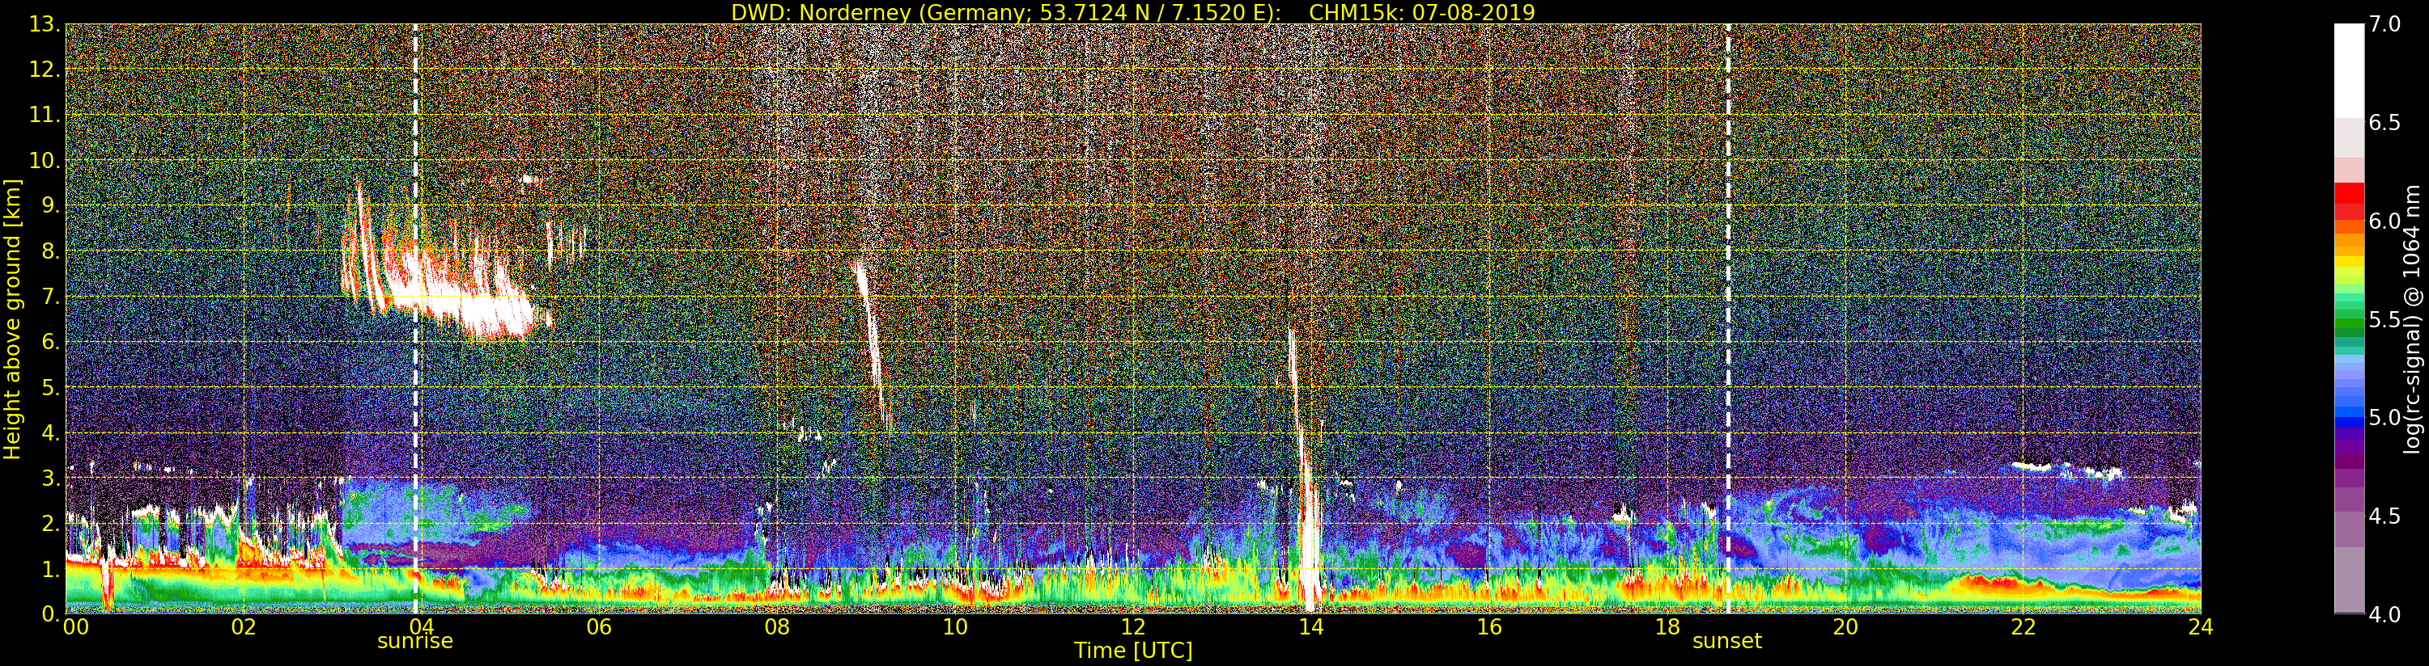This screenshot has height=666, width=2429.
Task: Click the white top segment of the colorbar
Action: pyautogui.click(x=2349, y=70)
